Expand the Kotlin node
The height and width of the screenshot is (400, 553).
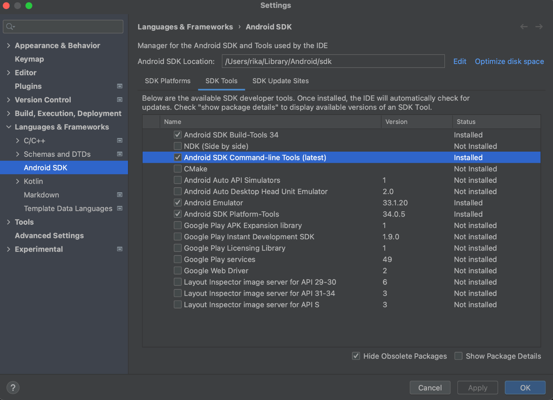point(17,181)
